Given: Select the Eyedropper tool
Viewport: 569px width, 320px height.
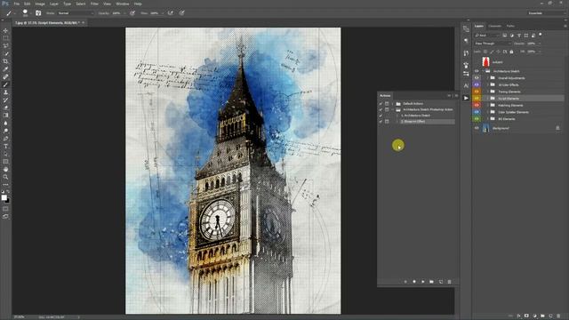Looking at the screenshot, I should pos(5,69).
